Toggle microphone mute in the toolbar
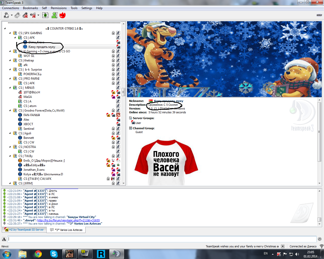 [25, 15]
